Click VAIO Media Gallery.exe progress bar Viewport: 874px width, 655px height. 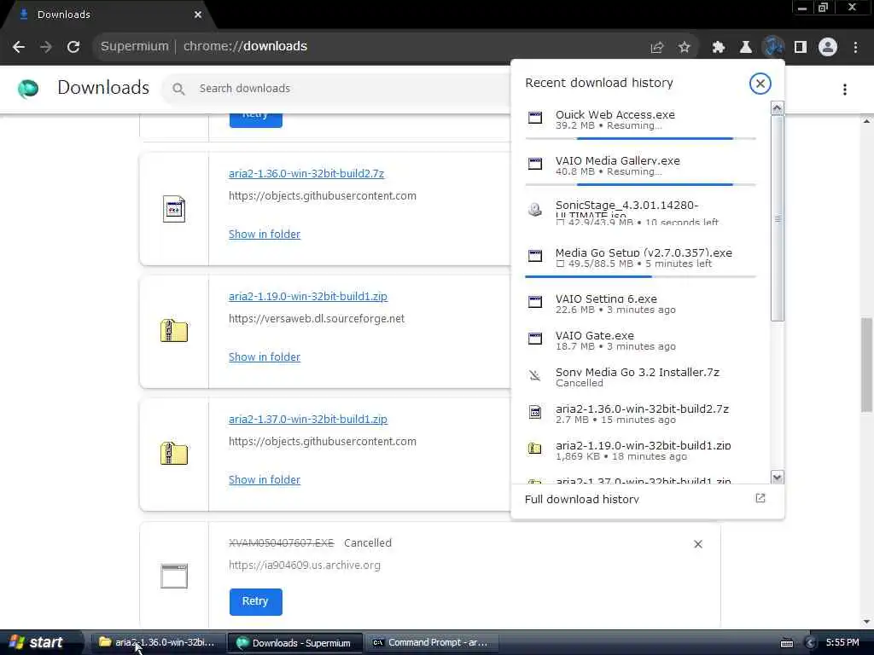point(640,184)
